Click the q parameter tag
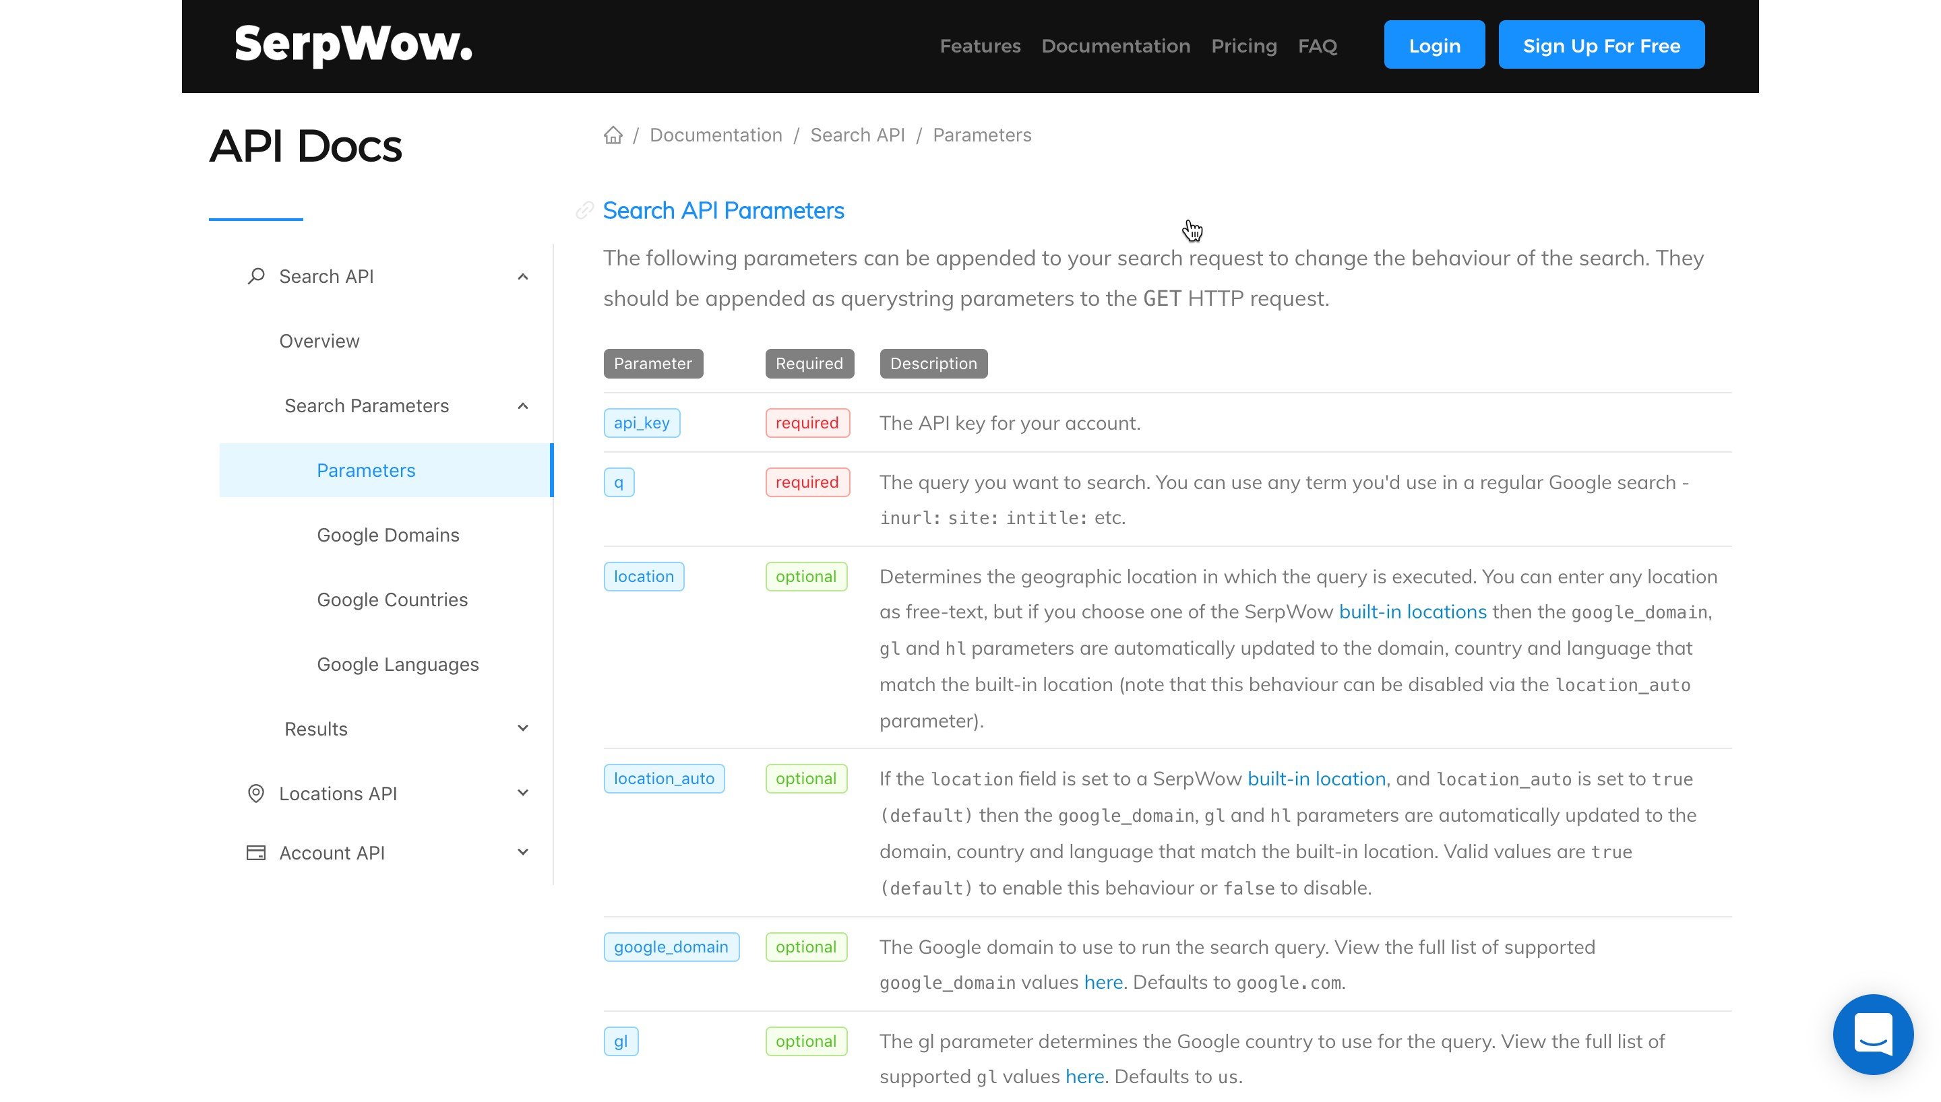 [619, 482]
